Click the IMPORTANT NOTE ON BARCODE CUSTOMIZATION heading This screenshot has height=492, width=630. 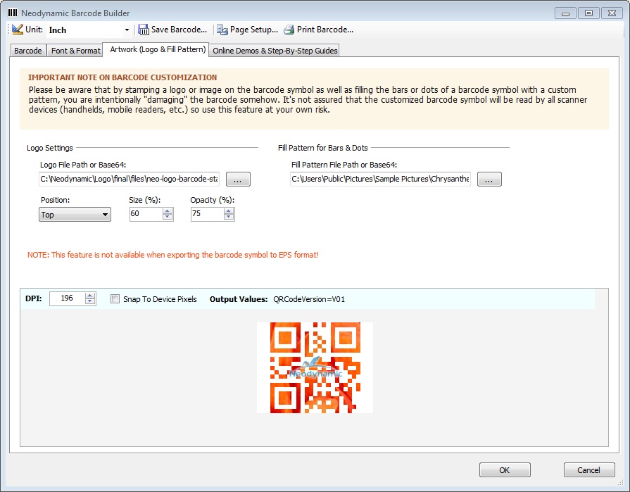click(x=122, y=77)
